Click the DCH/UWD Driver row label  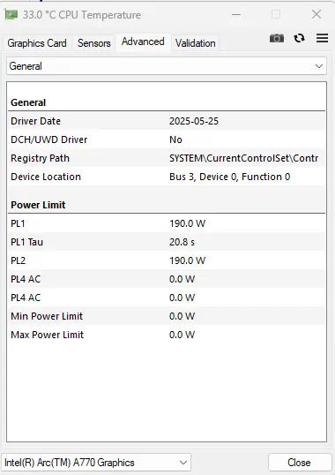click(49, 139)
